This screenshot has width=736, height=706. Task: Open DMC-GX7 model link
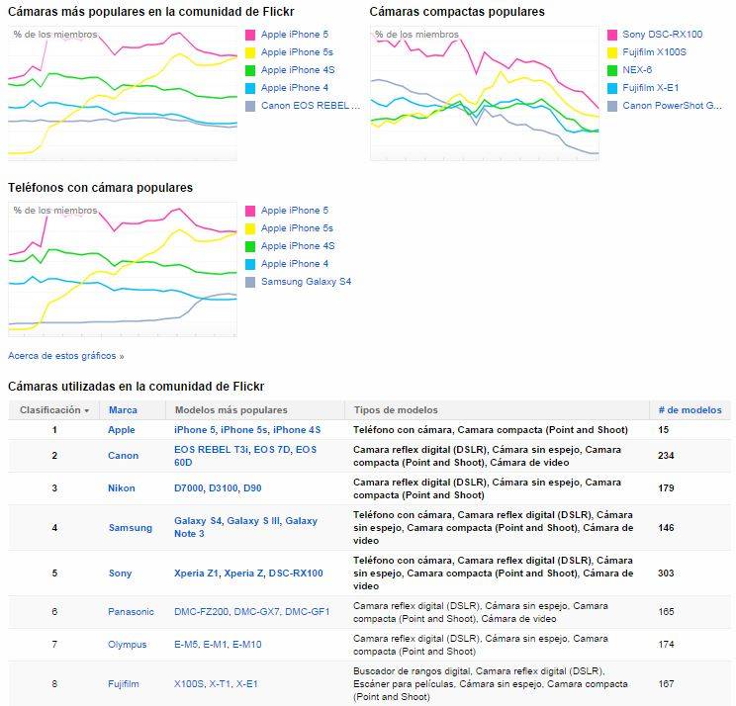coord(257,612)
